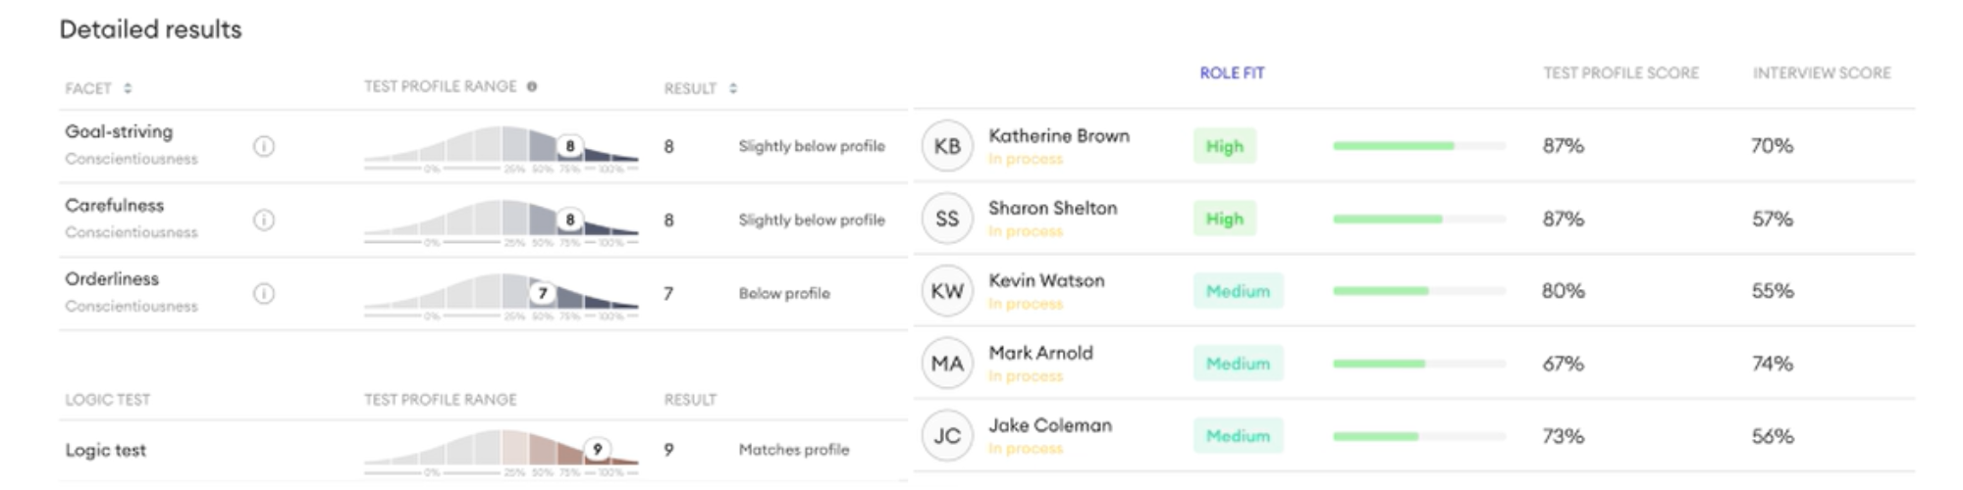Click info icon beside Goal-striving facet
The height and width of the screenshot is (490, 1963).
264,146
